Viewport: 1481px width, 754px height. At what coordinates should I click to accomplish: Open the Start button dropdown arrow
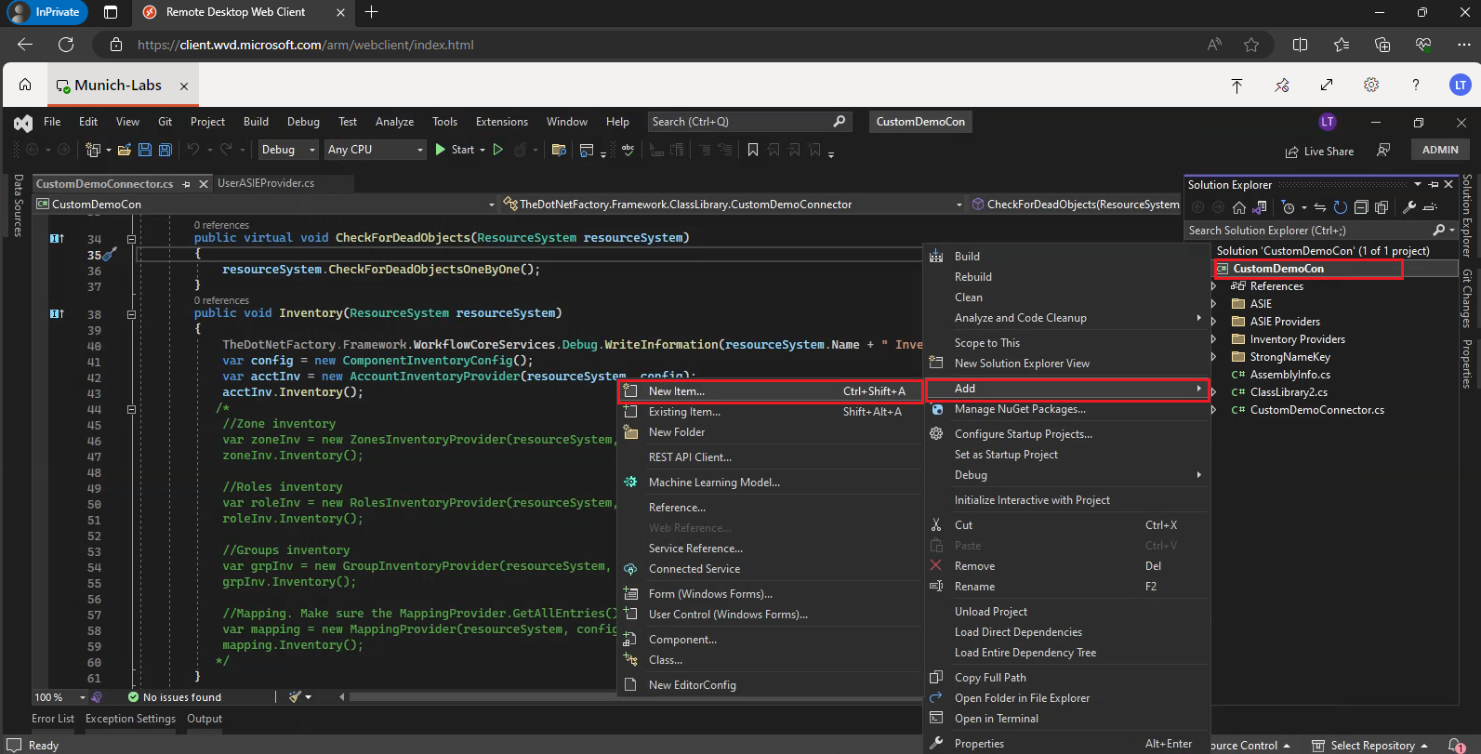(483, 150)
